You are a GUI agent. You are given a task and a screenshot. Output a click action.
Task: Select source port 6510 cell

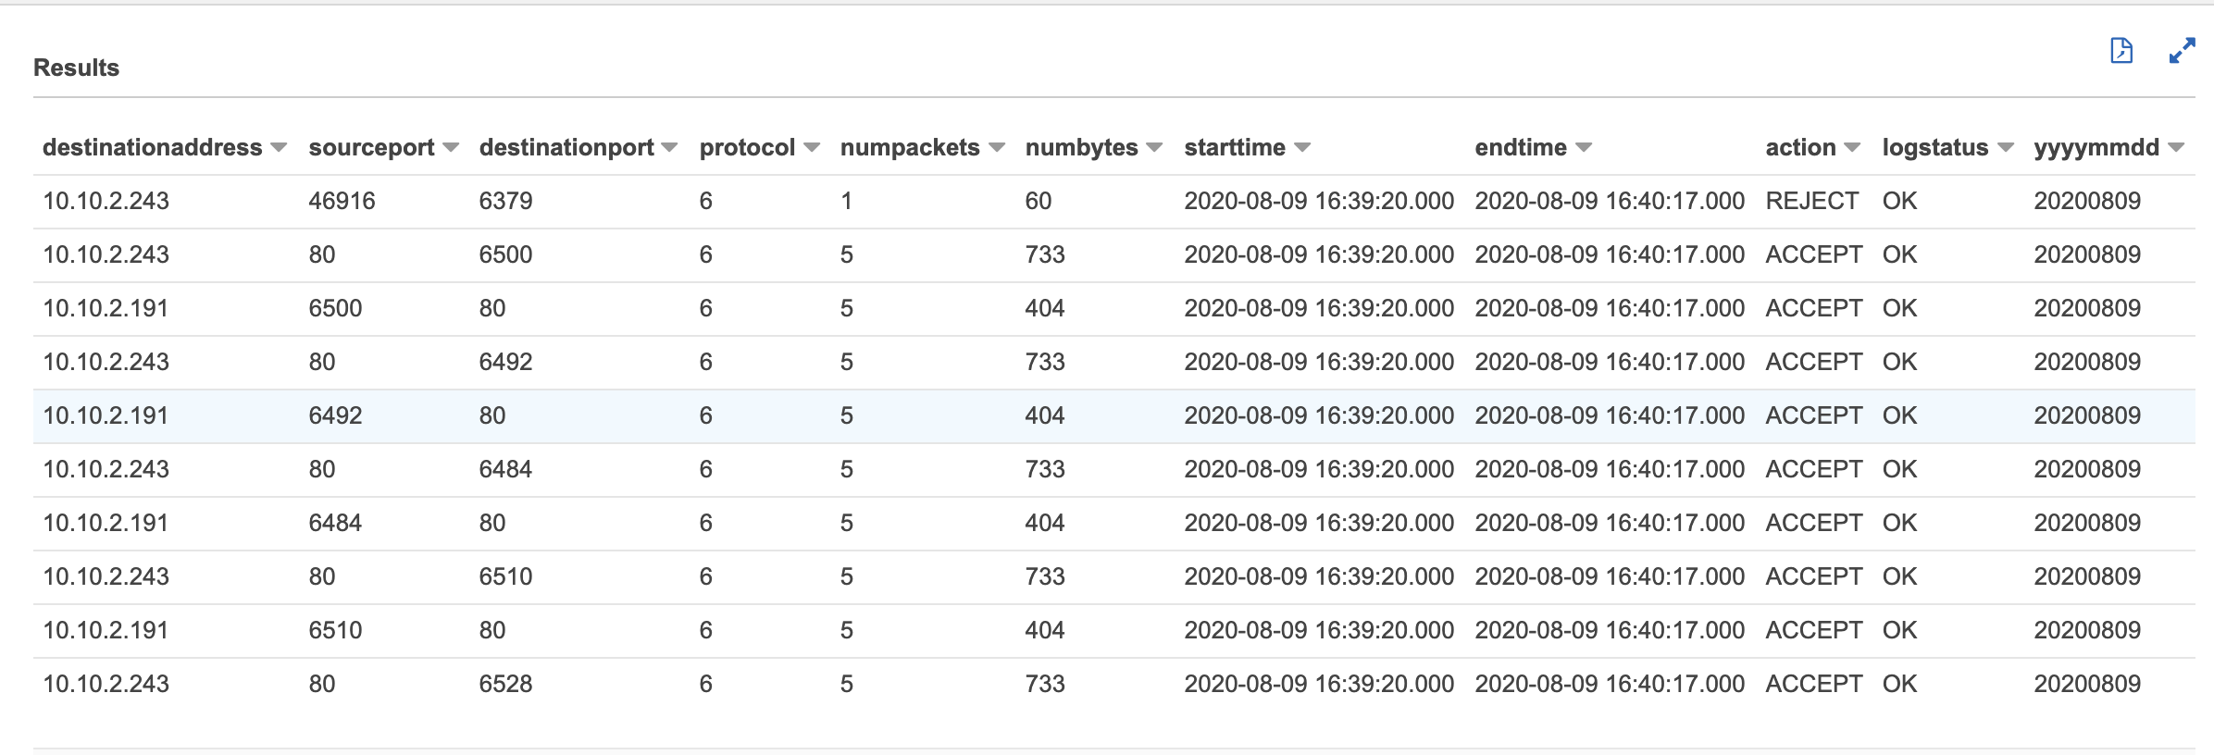coord(335,630)
